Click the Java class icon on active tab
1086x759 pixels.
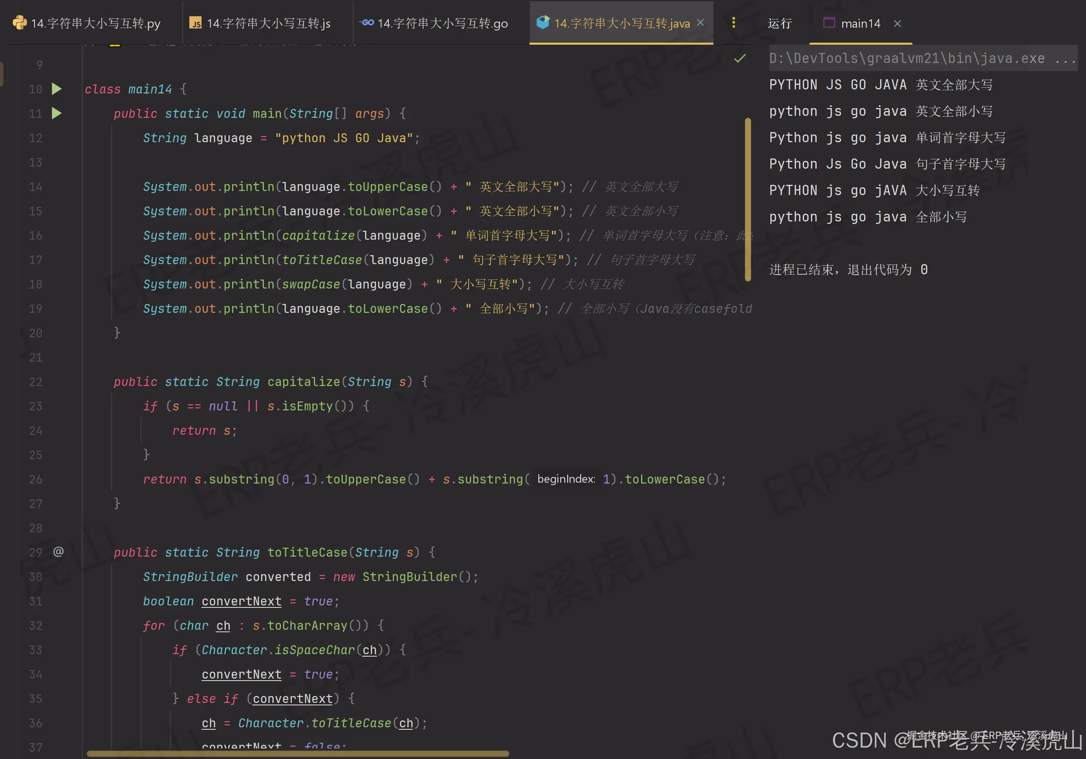(542, 22)
